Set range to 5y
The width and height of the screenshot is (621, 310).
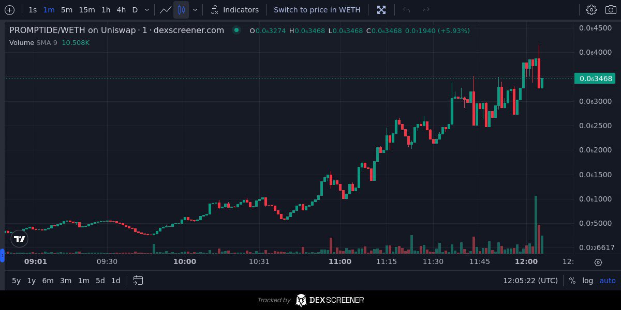tap(17, 281)
